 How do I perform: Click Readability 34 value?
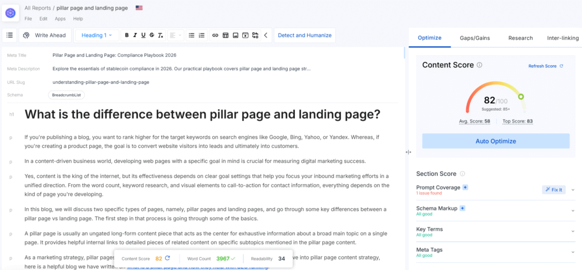tap(282, 259)
